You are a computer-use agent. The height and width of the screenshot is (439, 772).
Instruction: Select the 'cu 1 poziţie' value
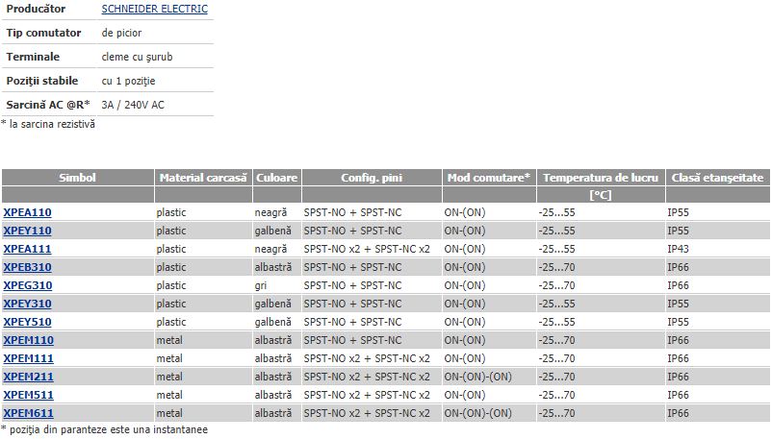128,81
